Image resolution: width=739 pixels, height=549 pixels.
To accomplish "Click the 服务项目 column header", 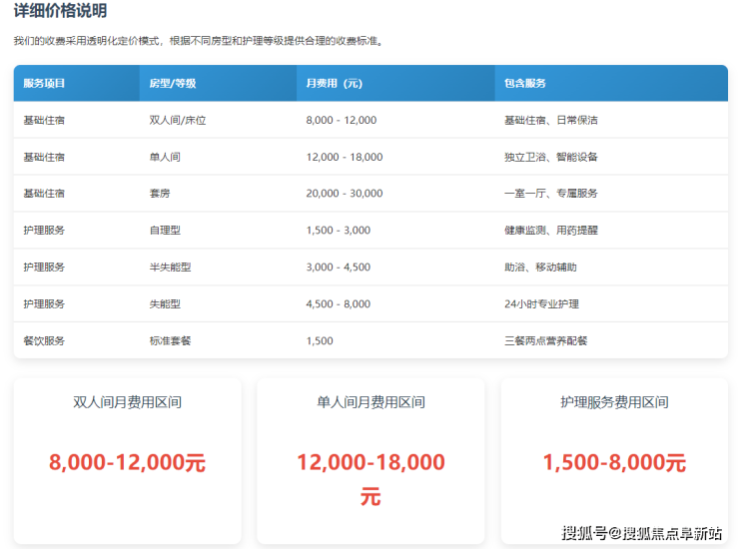I will pyautogui.click(x=44, y=83).
